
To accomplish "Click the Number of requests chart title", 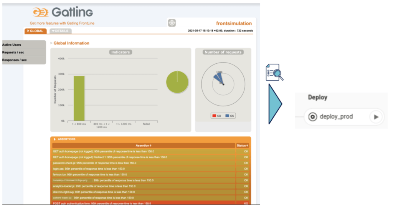I will (x=223, y=52).
